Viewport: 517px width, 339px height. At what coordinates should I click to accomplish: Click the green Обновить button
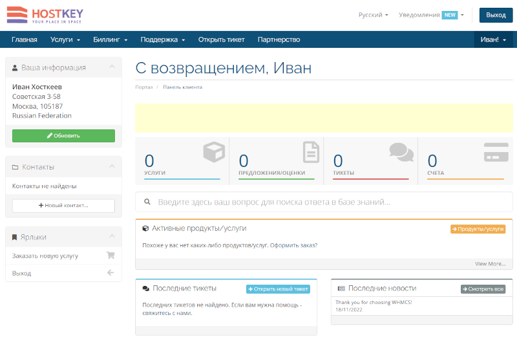point(63,136)
